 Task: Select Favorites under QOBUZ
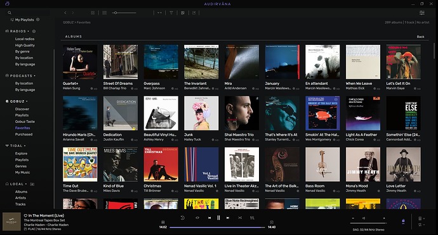point(22,128)
